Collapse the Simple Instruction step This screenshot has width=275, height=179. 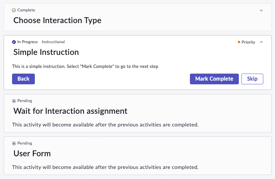(x=261, y=42)
